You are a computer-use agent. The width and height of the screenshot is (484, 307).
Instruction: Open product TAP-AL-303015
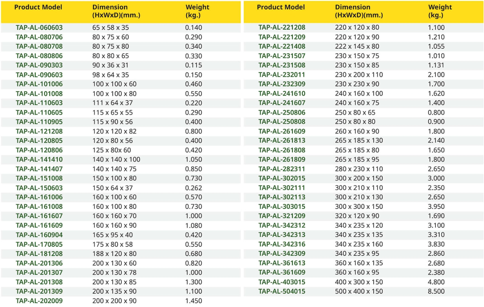click(282, 207)
